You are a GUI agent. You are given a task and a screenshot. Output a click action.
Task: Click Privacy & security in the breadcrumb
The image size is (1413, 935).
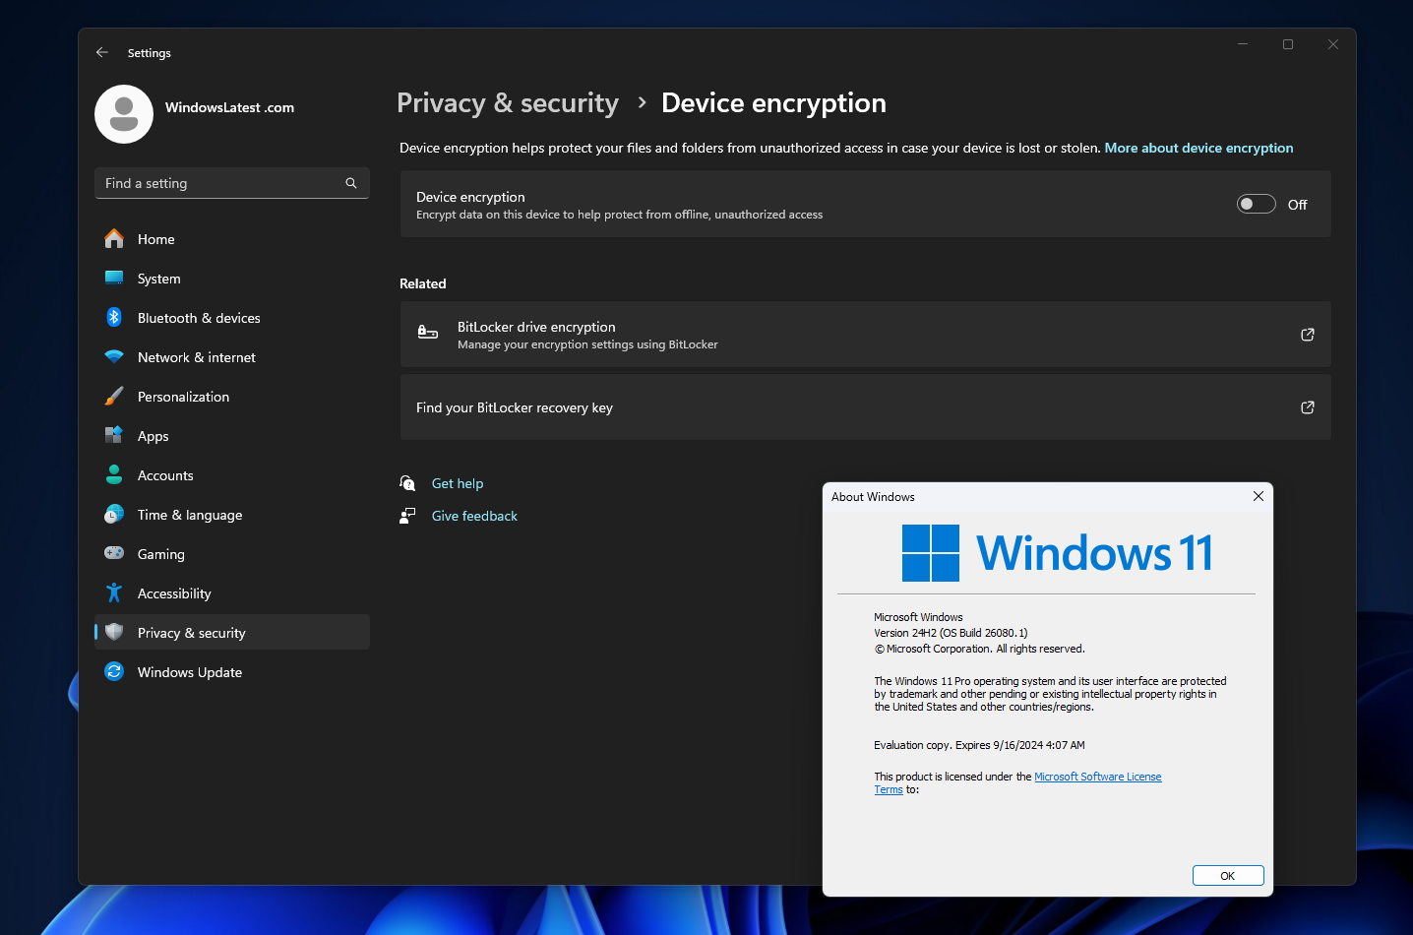pos(507,102)
